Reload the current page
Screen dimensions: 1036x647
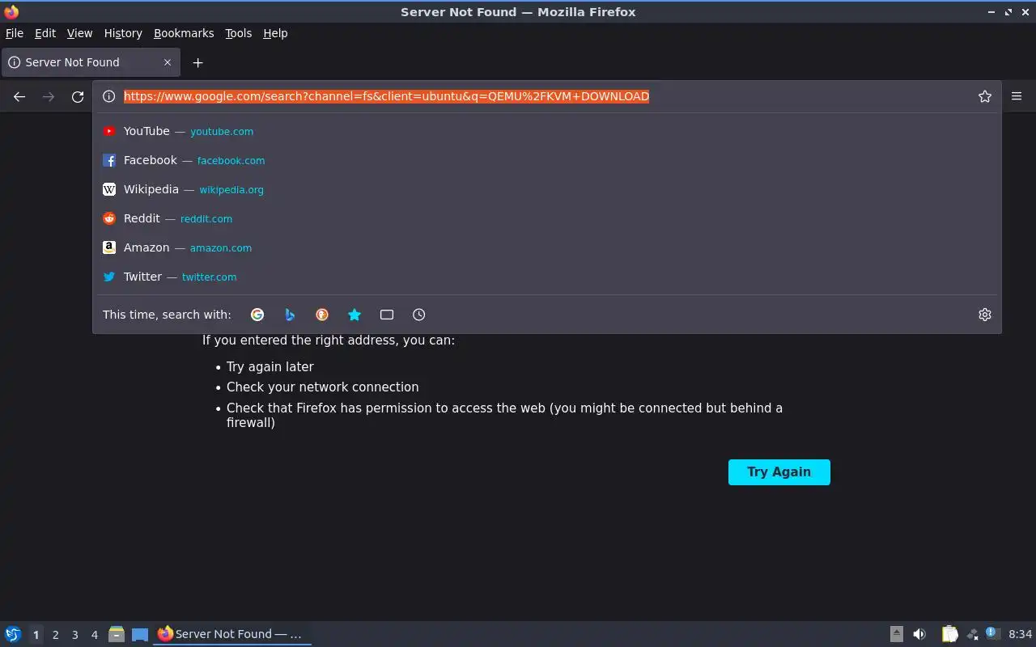[x=78, y=96]
